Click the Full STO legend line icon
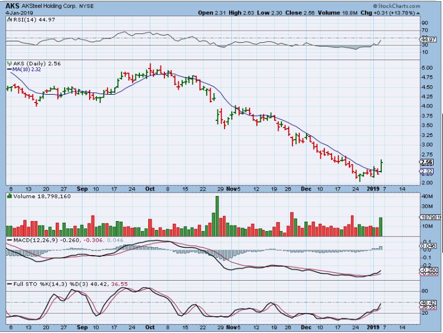The image size is (443, 333). [x=9, y=284]
